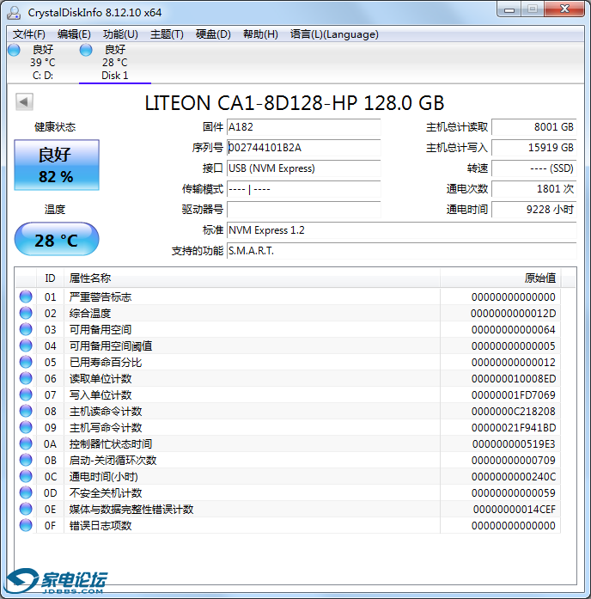Image resolution: width=591 pixels, height=599 pixels.
Task: Click the status dot for attribute 0A
Action: pos(26,443)
